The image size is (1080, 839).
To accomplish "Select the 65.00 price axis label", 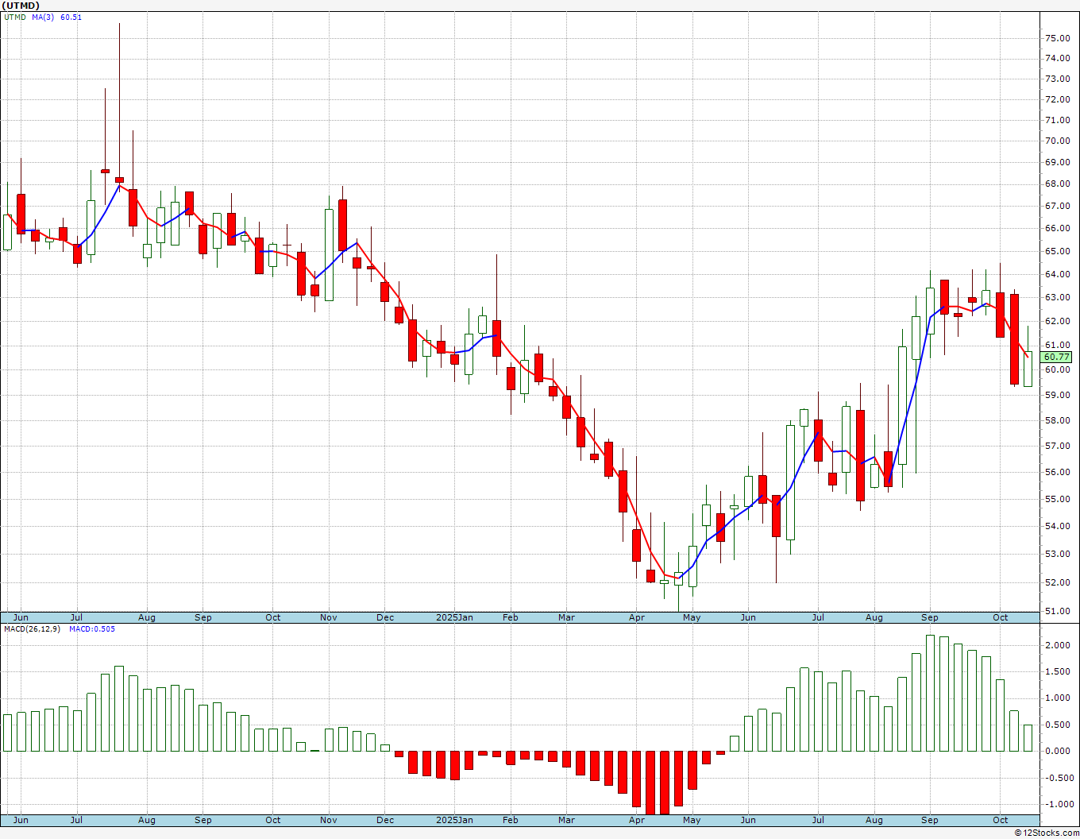I will click(1057, 252).
